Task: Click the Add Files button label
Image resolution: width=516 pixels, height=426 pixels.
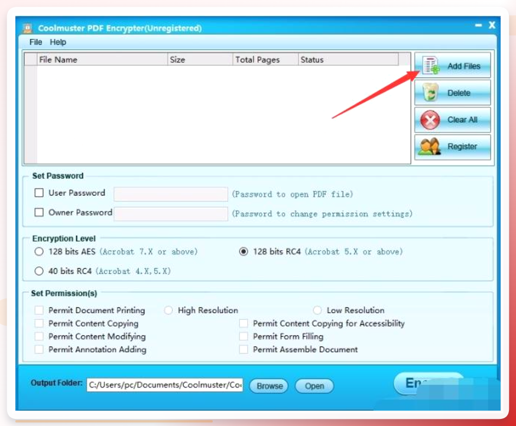Action: (x=463, y=66)
